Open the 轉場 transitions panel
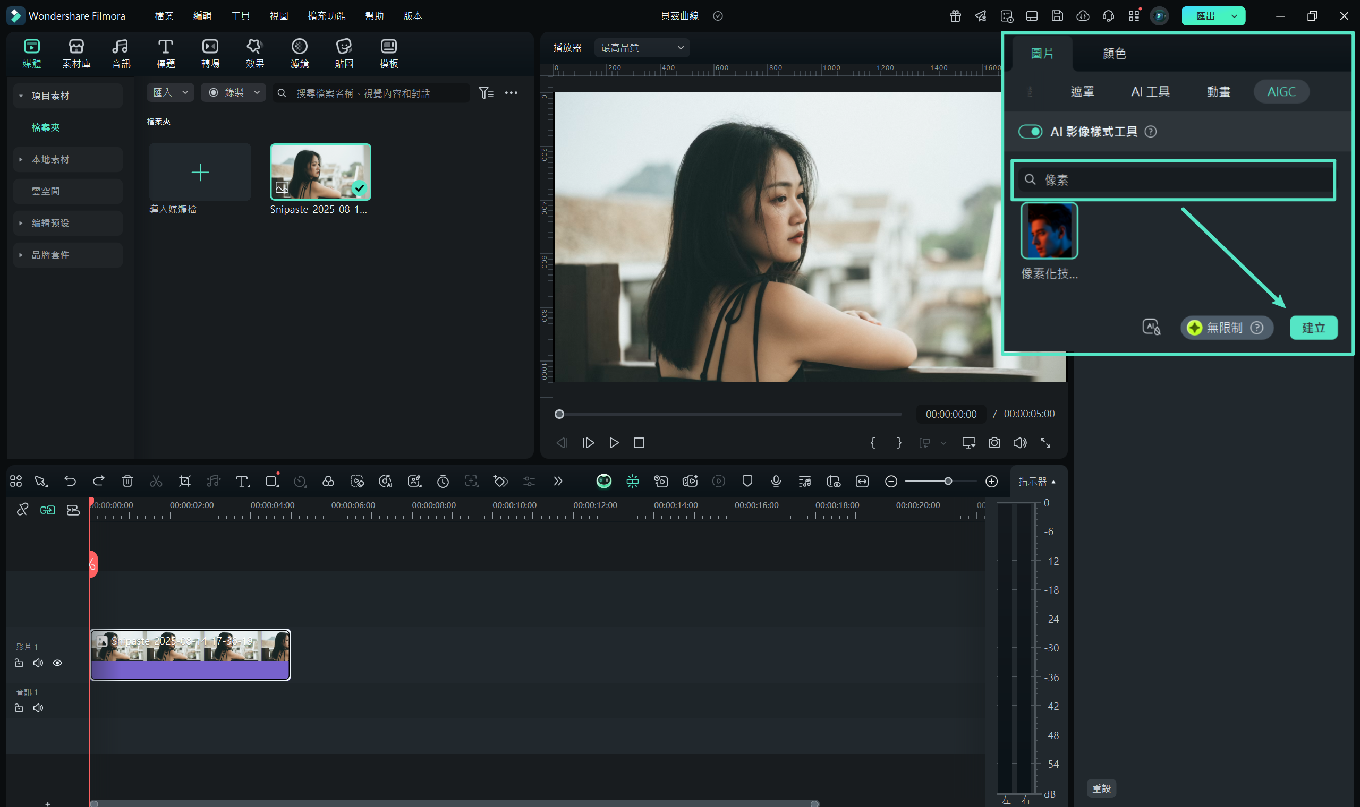This screenshot has height=807, width=1360. click(210, 53)
